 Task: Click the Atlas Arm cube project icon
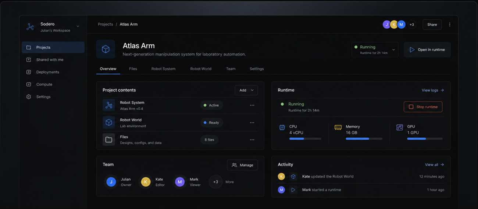point(106,49)
